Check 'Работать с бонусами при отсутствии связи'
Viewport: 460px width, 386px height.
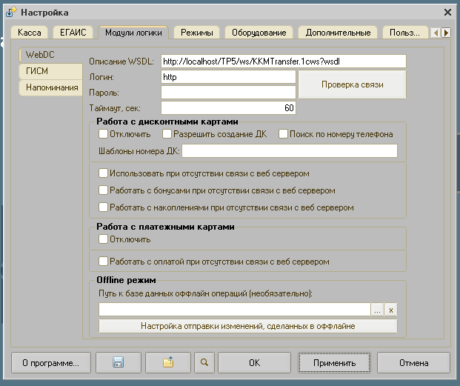(104, 190)
